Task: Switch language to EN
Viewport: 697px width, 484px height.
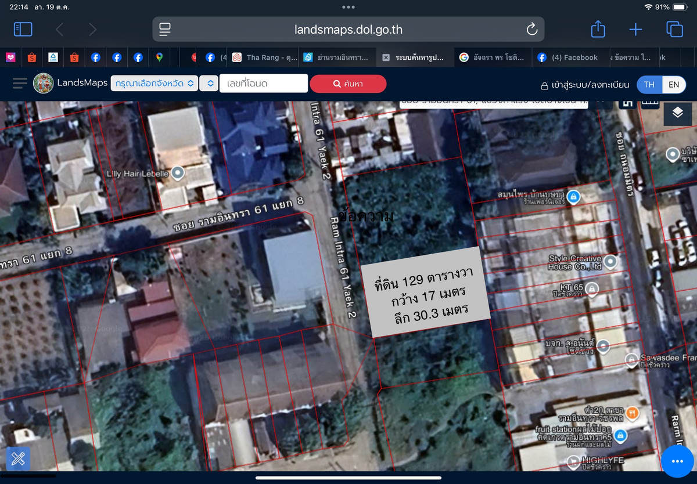Action: [x=673, y=84]
